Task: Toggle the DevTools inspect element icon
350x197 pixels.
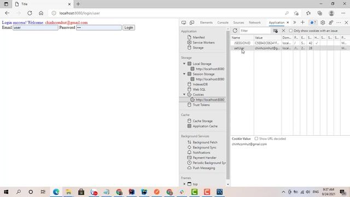Action: pyautogui.click(x=184, y=22)
